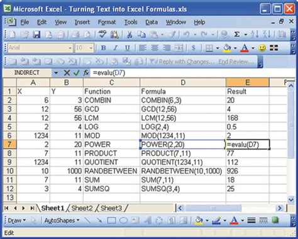Viewport: 298px width, 239px height.
Task: Open the Arial font name dropdown
Action: click(70, 48)
